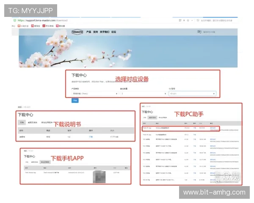
Task: Click the lightning bolt icon in browser toolbar
Action: coord(184,20)
